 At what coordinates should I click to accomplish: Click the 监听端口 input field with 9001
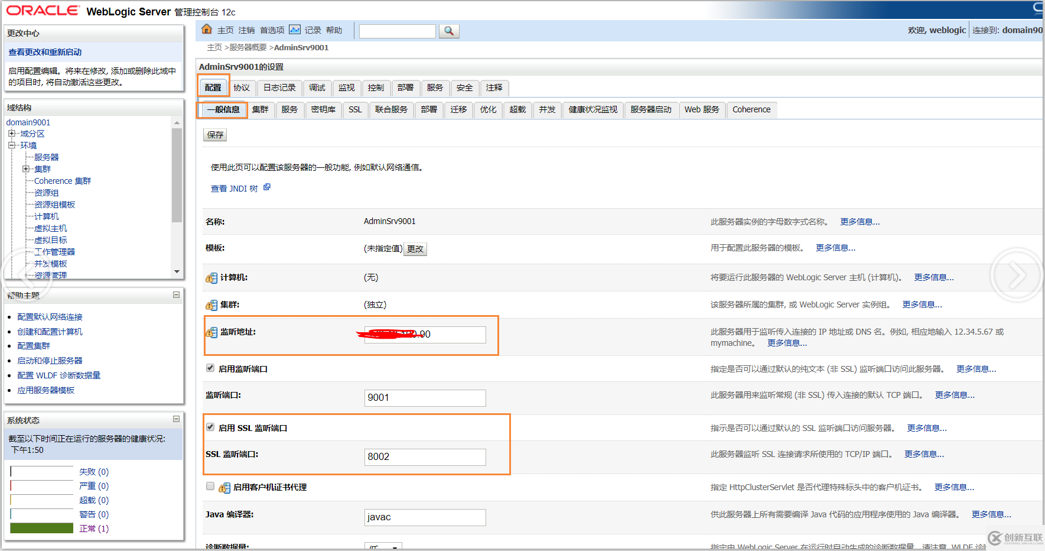pos(425,398)
